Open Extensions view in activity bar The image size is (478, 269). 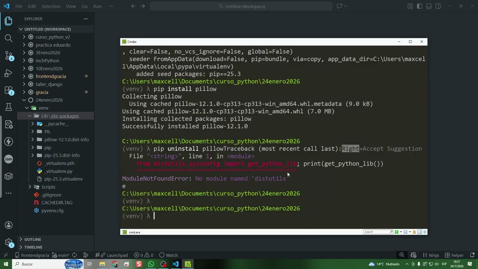(8, 90)
